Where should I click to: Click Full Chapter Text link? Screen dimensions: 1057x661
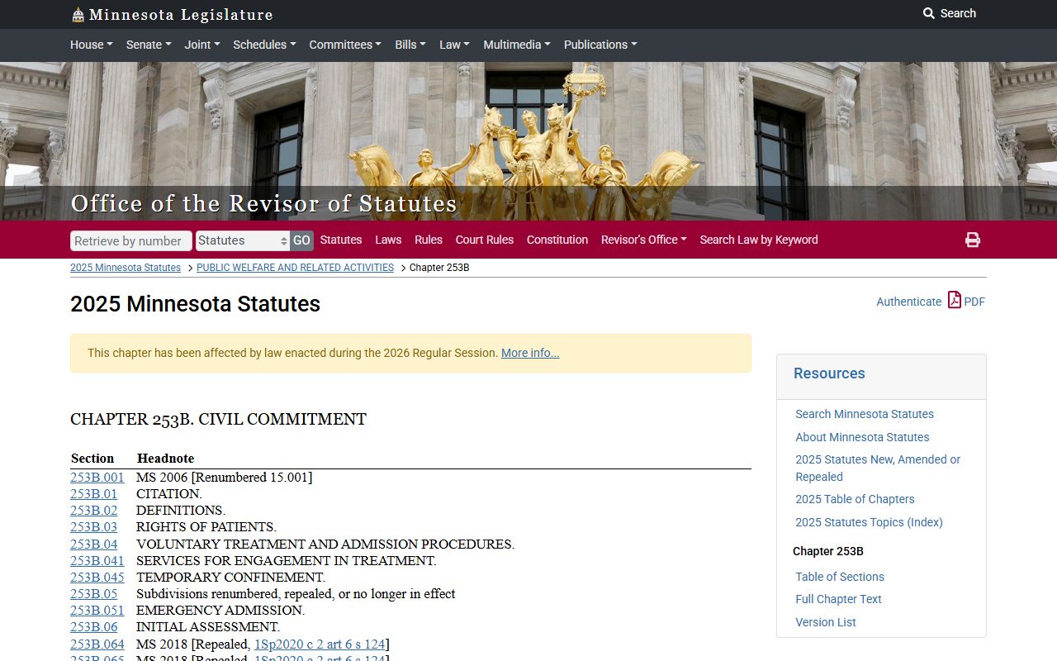click(x=838, y=599)
